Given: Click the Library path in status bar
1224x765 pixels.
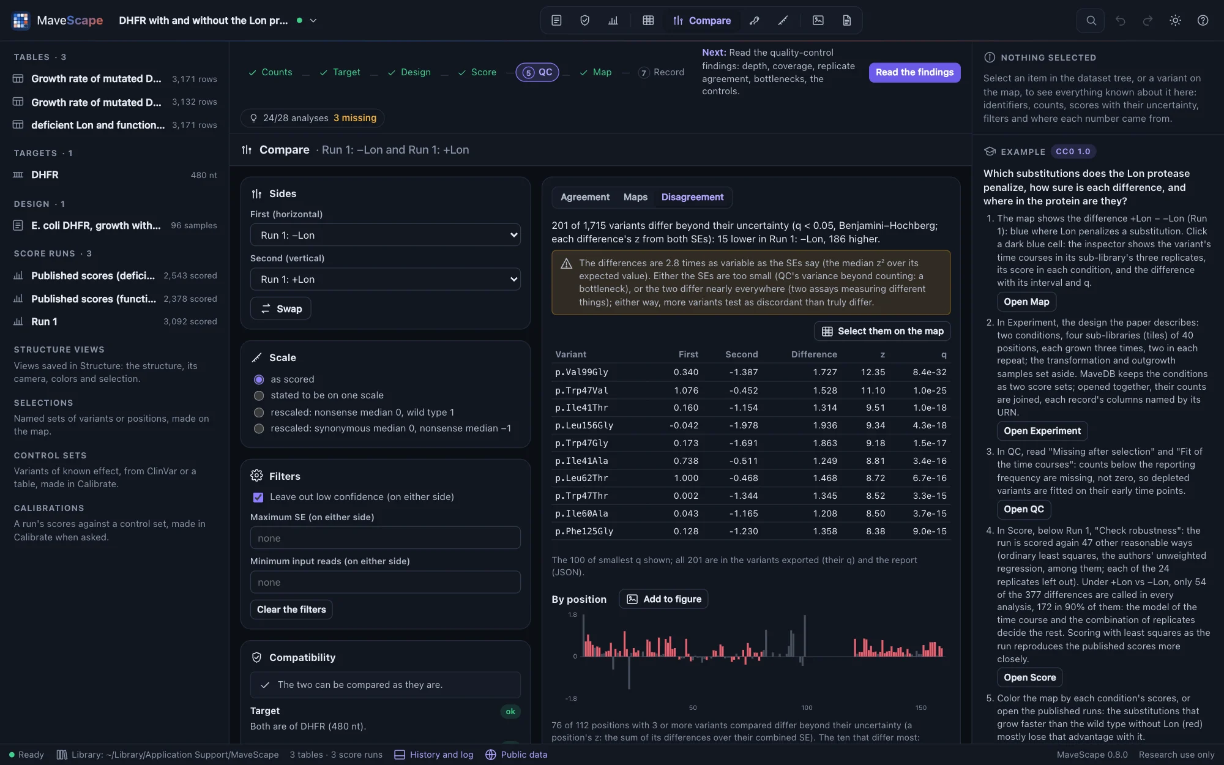Looking at the screenshot, I should coord(168,755).
